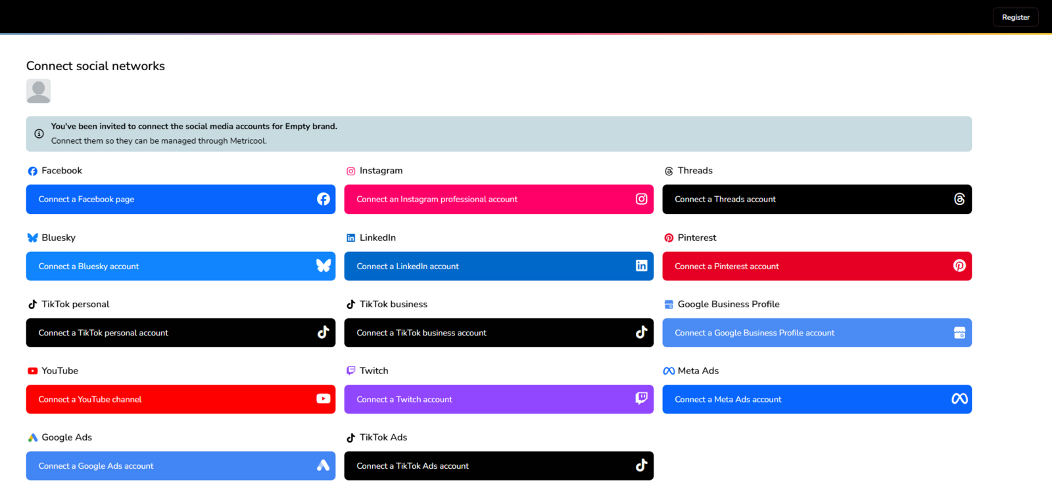Click the line mentioning management through Metricool
Screen dimensions: 1052x493
click(159, 140)
